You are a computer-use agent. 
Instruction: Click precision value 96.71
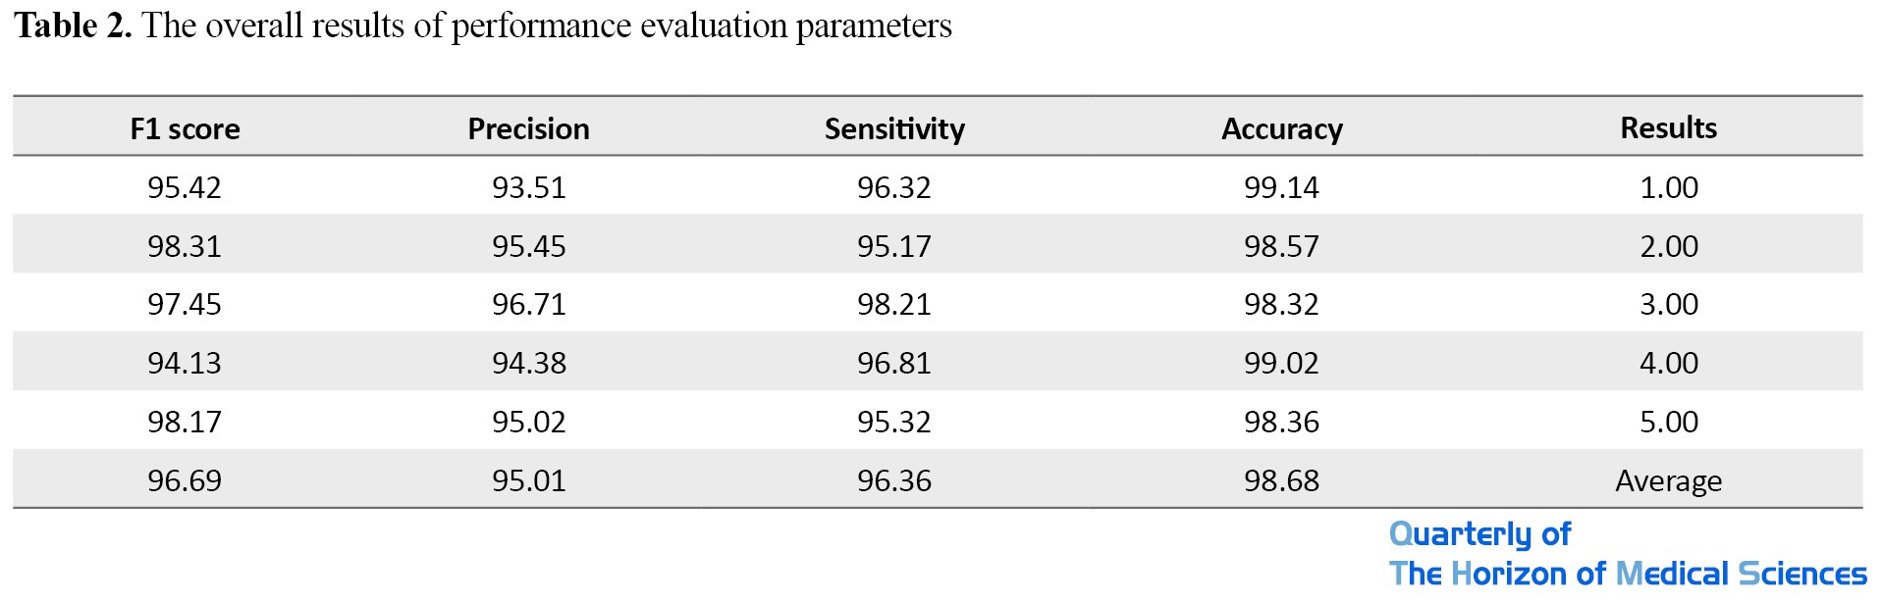point(528,304)
